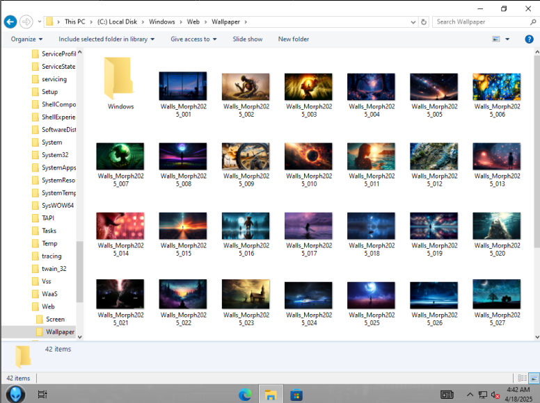
Task: Select the twain_32 folder in tree
Action: click(54, 269)
